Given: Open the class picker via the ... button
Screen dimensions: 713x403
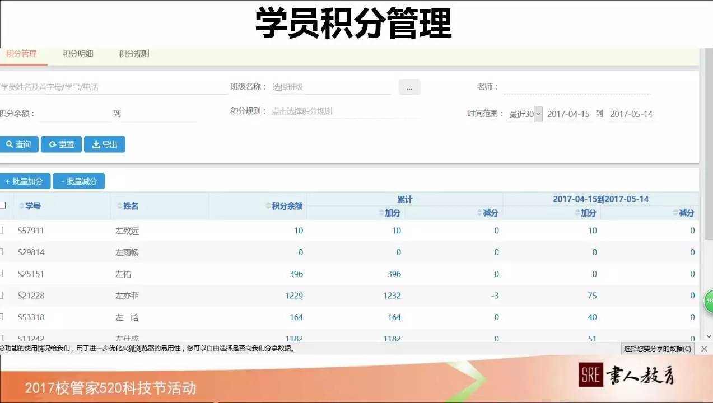Looking at the screenshot, I should [x=409, y=86].
